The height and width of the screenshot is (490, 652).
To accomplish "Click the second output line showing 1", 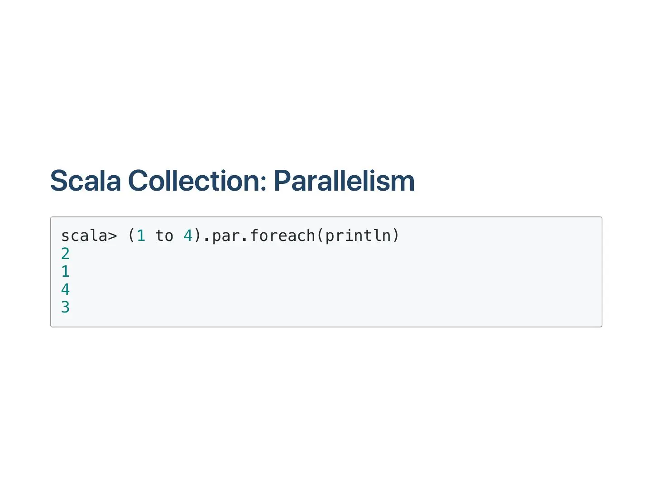I will point(66,272).
